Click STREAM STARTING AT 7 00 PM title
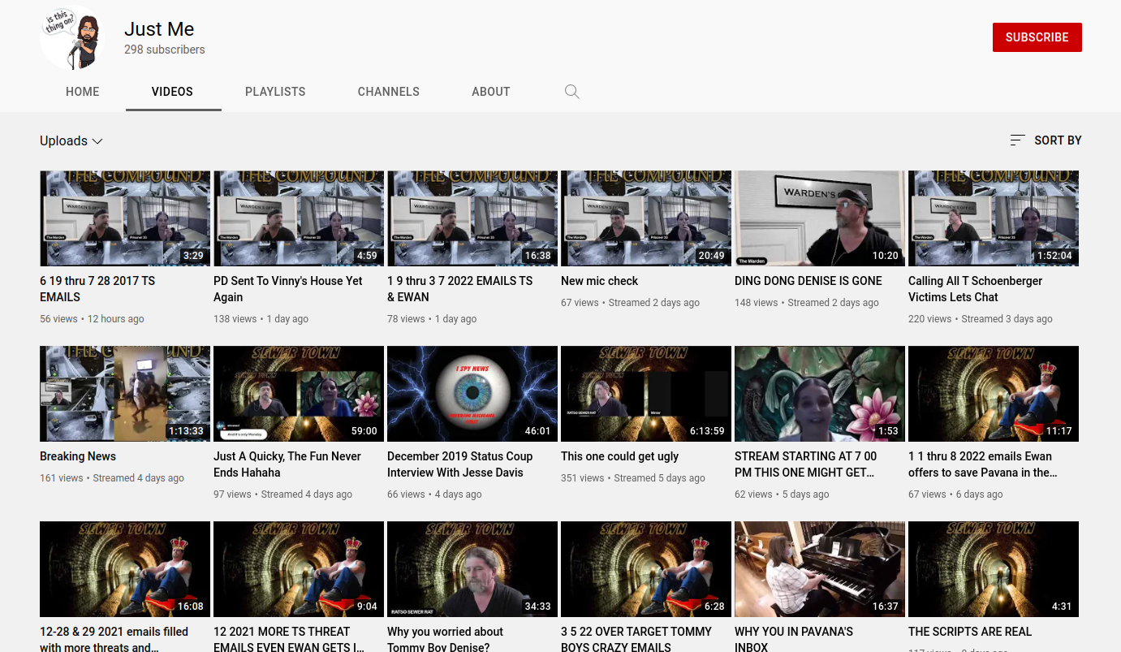The width and height of the screenshot is (1121, 652). 806,464
